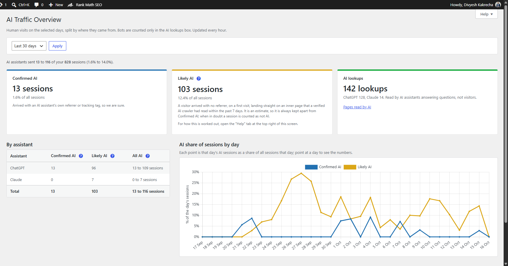Click the '13 sessions' value

click(x=33, y=88)
